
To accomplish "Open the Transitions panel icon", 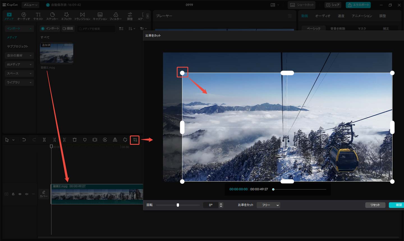I will [82, 16].
